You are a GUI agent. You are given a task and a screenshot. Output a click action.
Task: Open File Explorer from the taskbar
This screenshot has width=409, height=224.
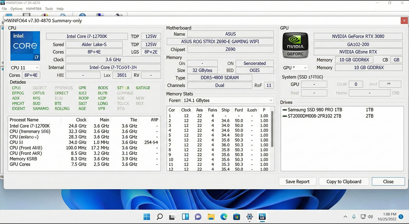point(211,217)
